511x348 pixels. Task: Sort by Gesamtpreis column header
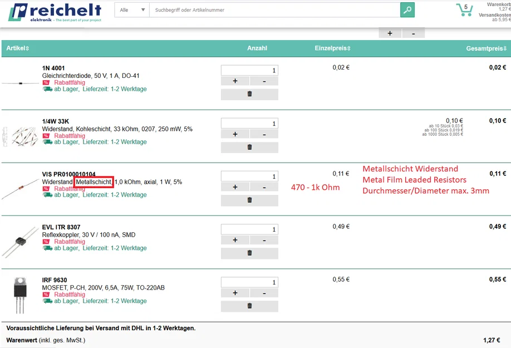tap(487, 48)
